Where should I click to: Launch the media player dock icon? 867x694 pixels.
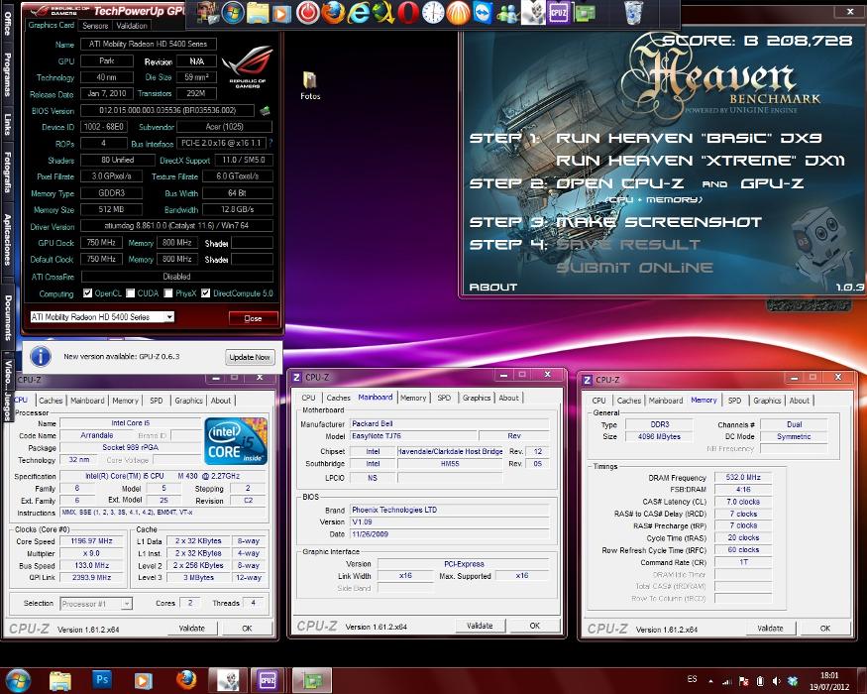coord(281,13)
